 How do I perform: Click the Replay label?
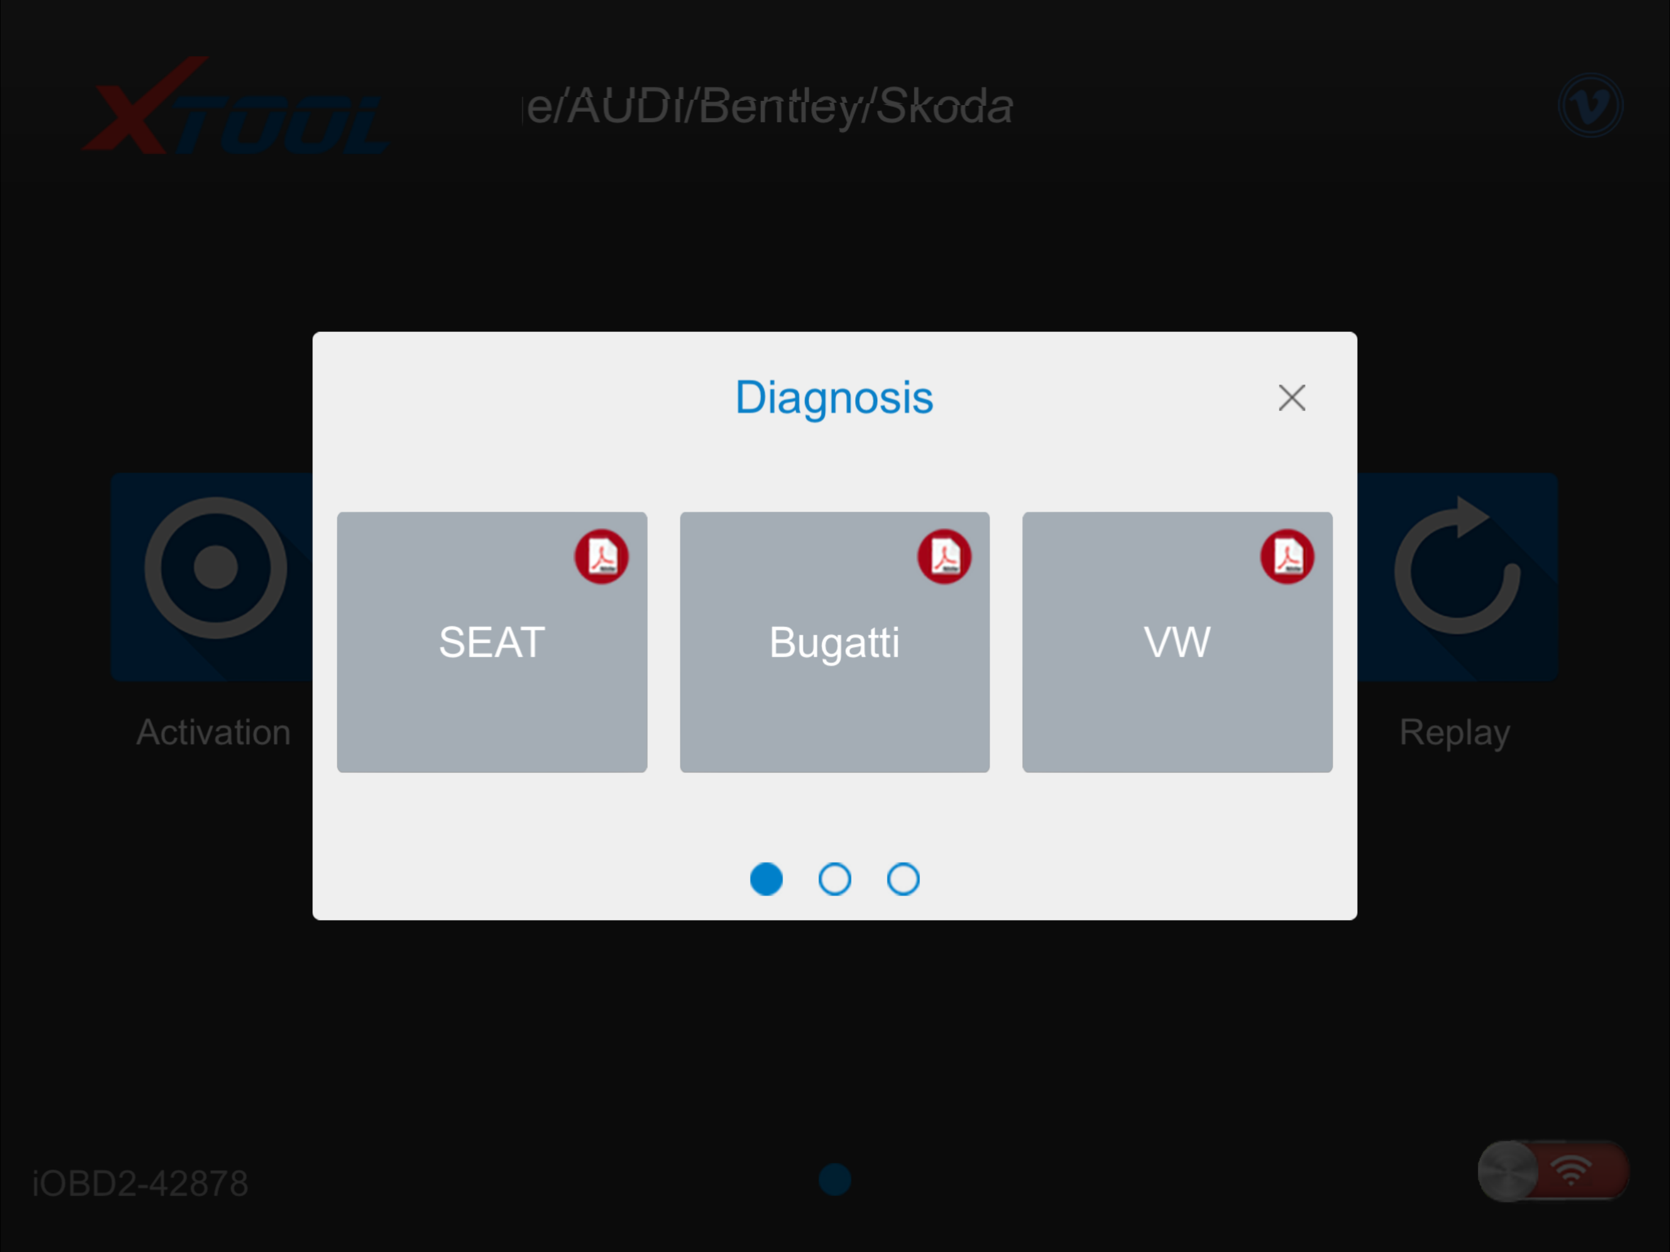click(x=1455, y=732)
